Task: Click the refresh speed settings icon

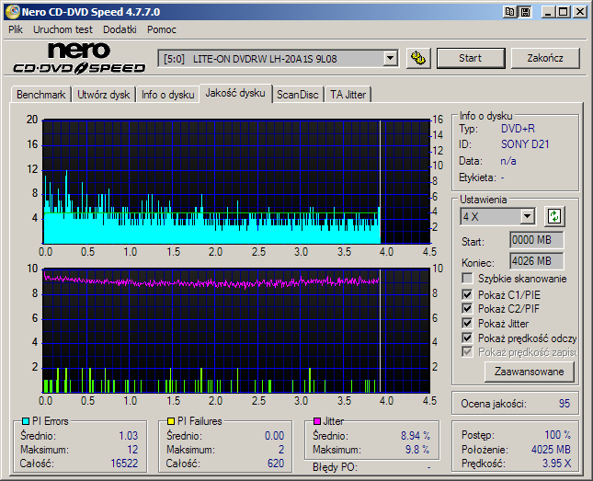Action: [x=554, y=216]
